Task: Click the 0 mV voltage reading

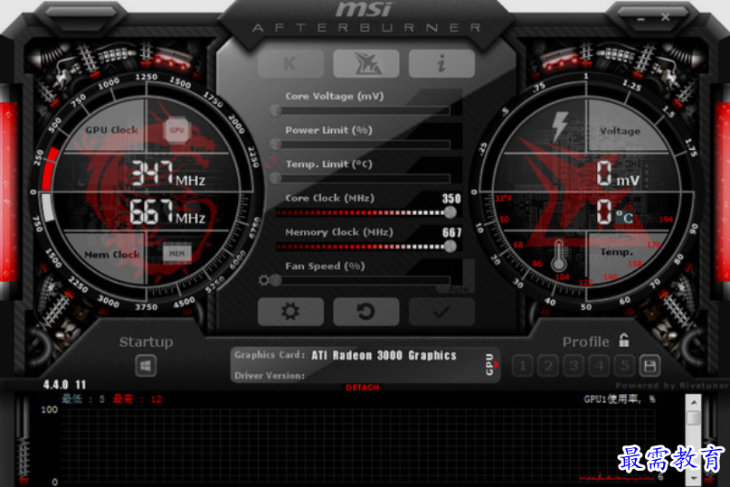Action: pos(618,173)
